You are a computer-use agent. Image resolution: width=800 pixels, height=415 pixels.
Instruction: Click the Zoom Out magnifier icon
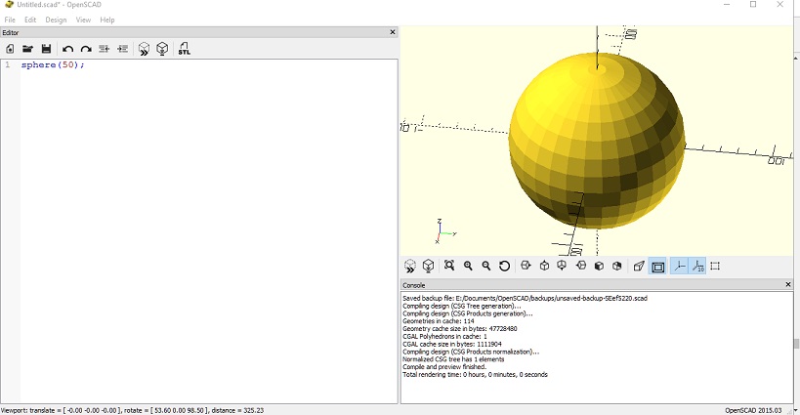[x=485, y=266]
